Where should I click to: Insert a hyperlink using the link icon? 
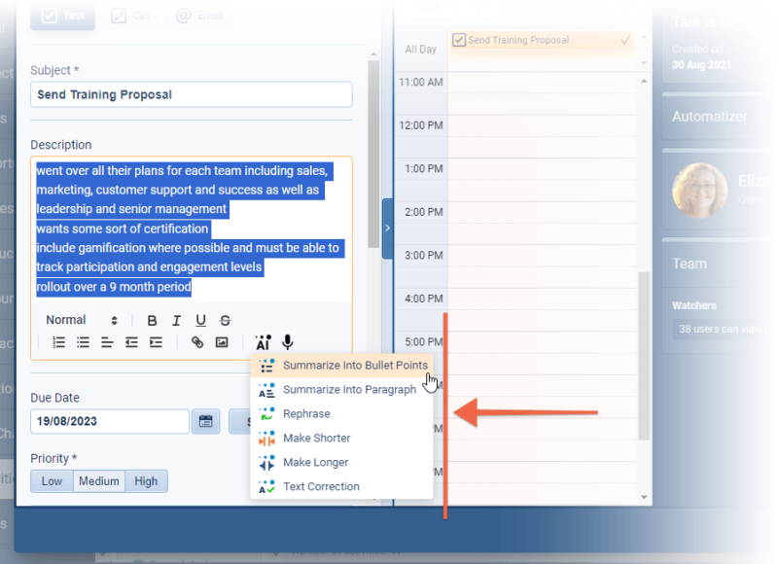(x=197, y=342)
